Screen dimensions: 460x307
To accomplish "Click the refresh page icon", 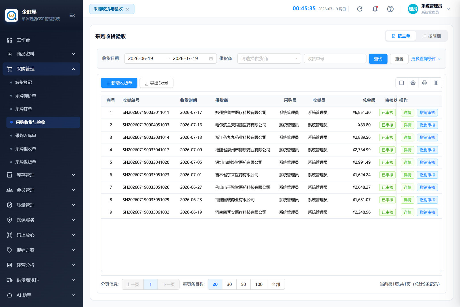I will pos(360,9).
